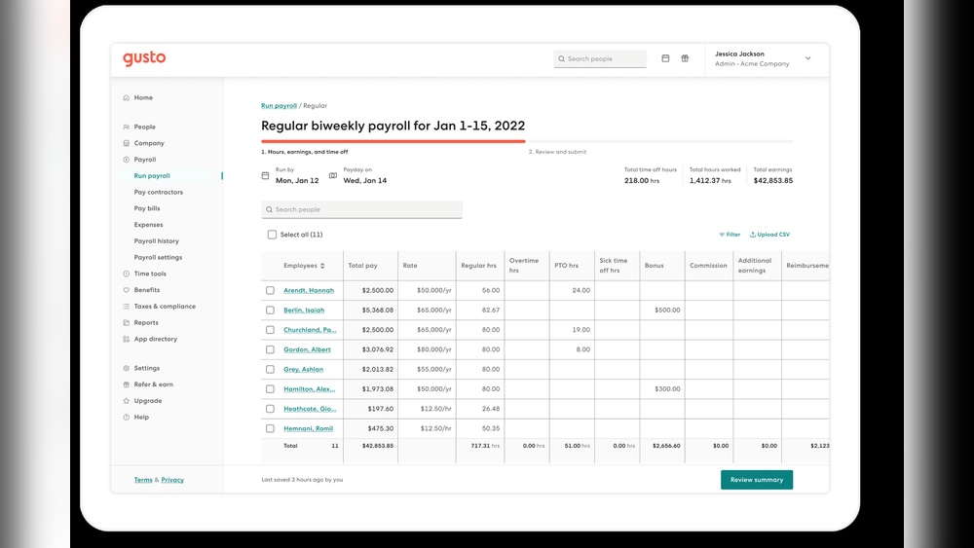Check the box for Hemnani, Romil
This screenshot has height=548, width=974.
click(x=270, y=429)
